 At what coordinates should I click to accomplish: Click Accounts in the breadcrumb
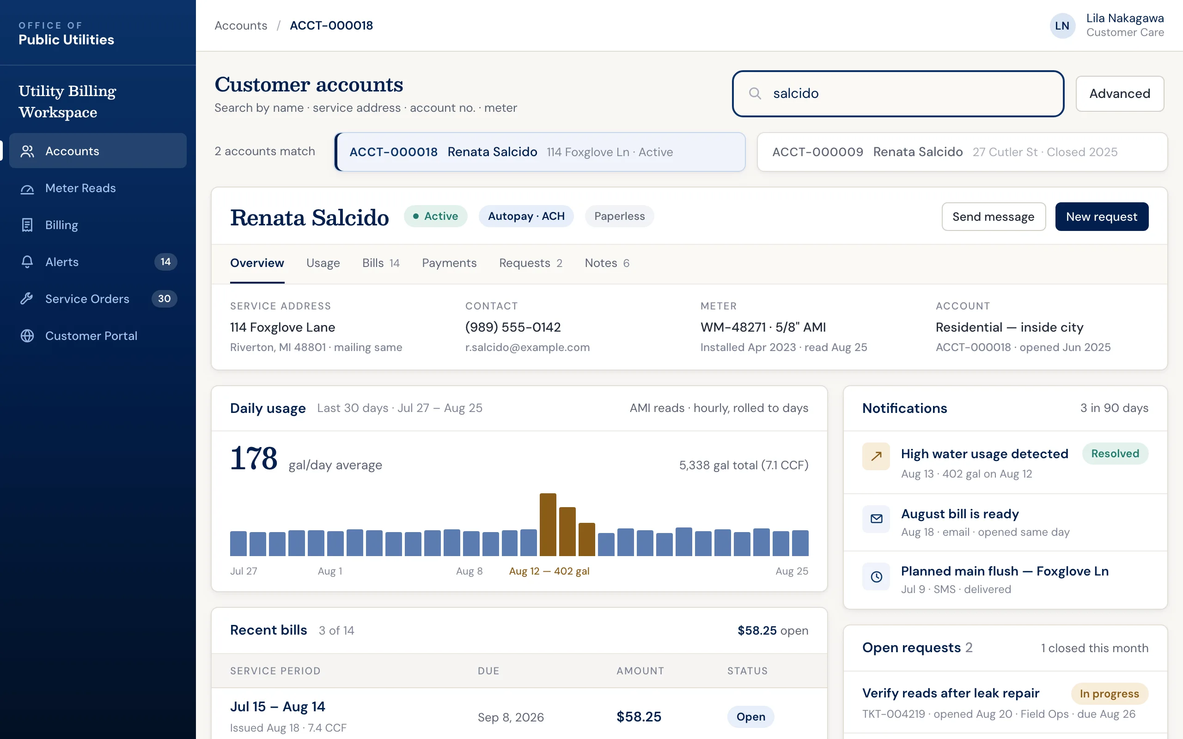(241, 25)
